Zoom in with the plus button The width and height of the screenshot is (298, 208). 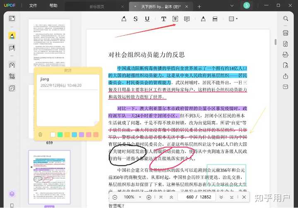tap(149, 197)
